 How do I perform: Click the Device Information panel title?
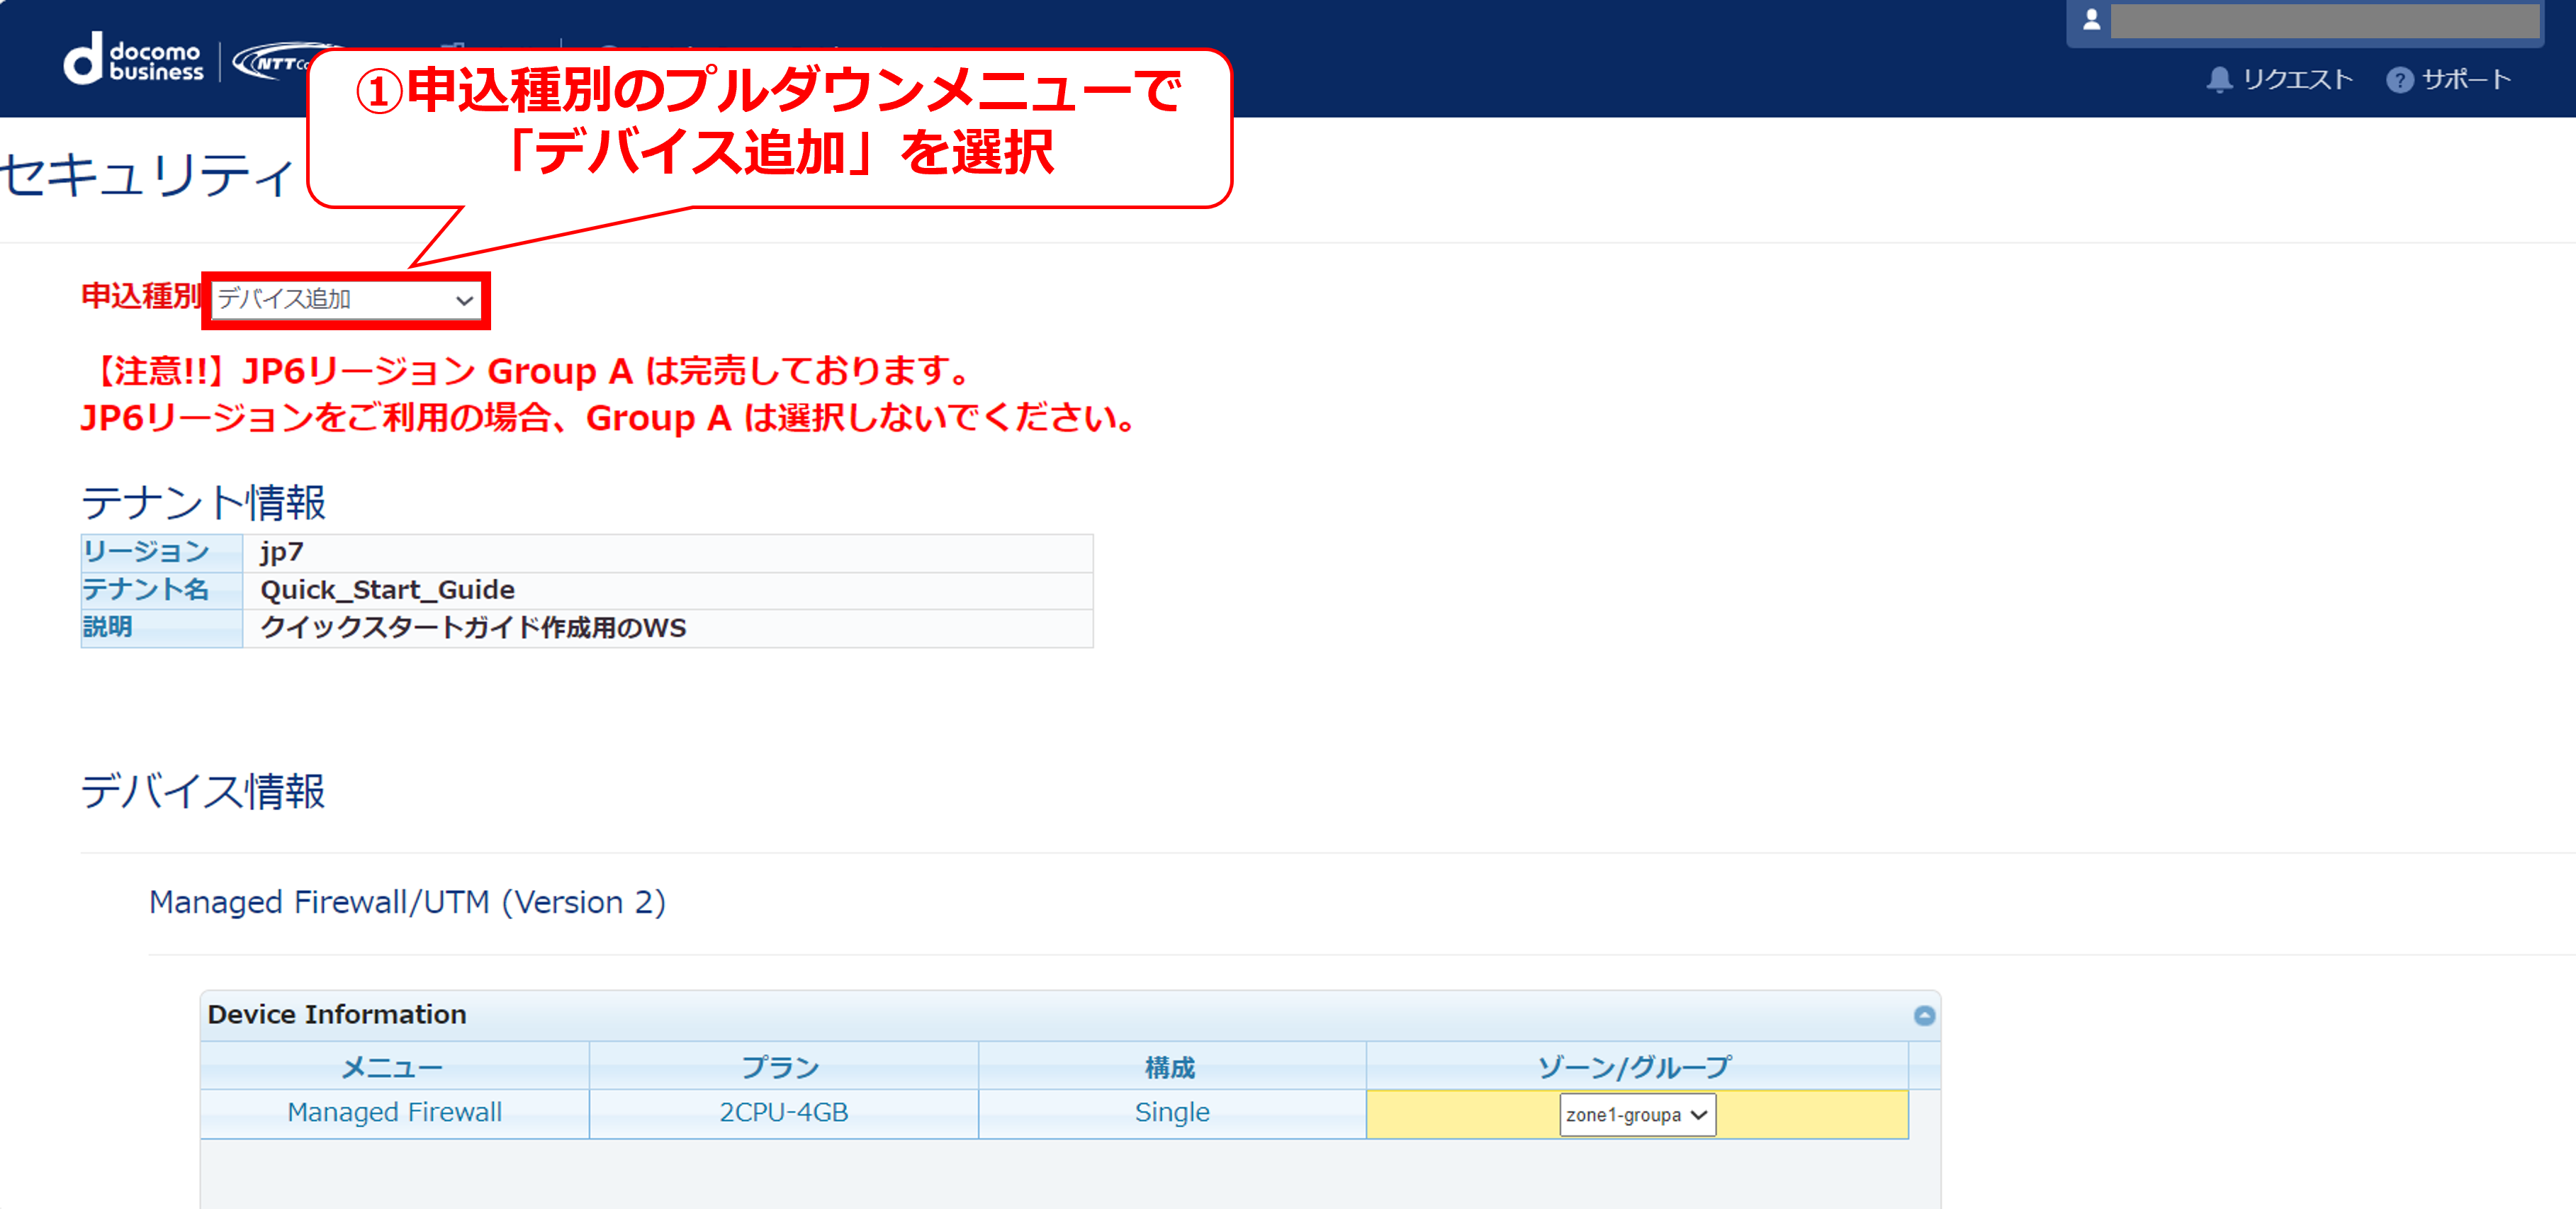[337, 1014]
